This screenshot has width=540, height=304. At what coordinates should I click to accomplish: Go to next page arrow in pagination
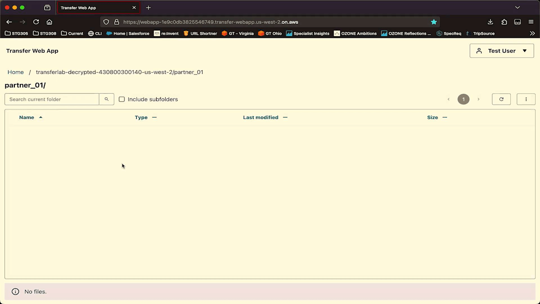tap(478, 99)
